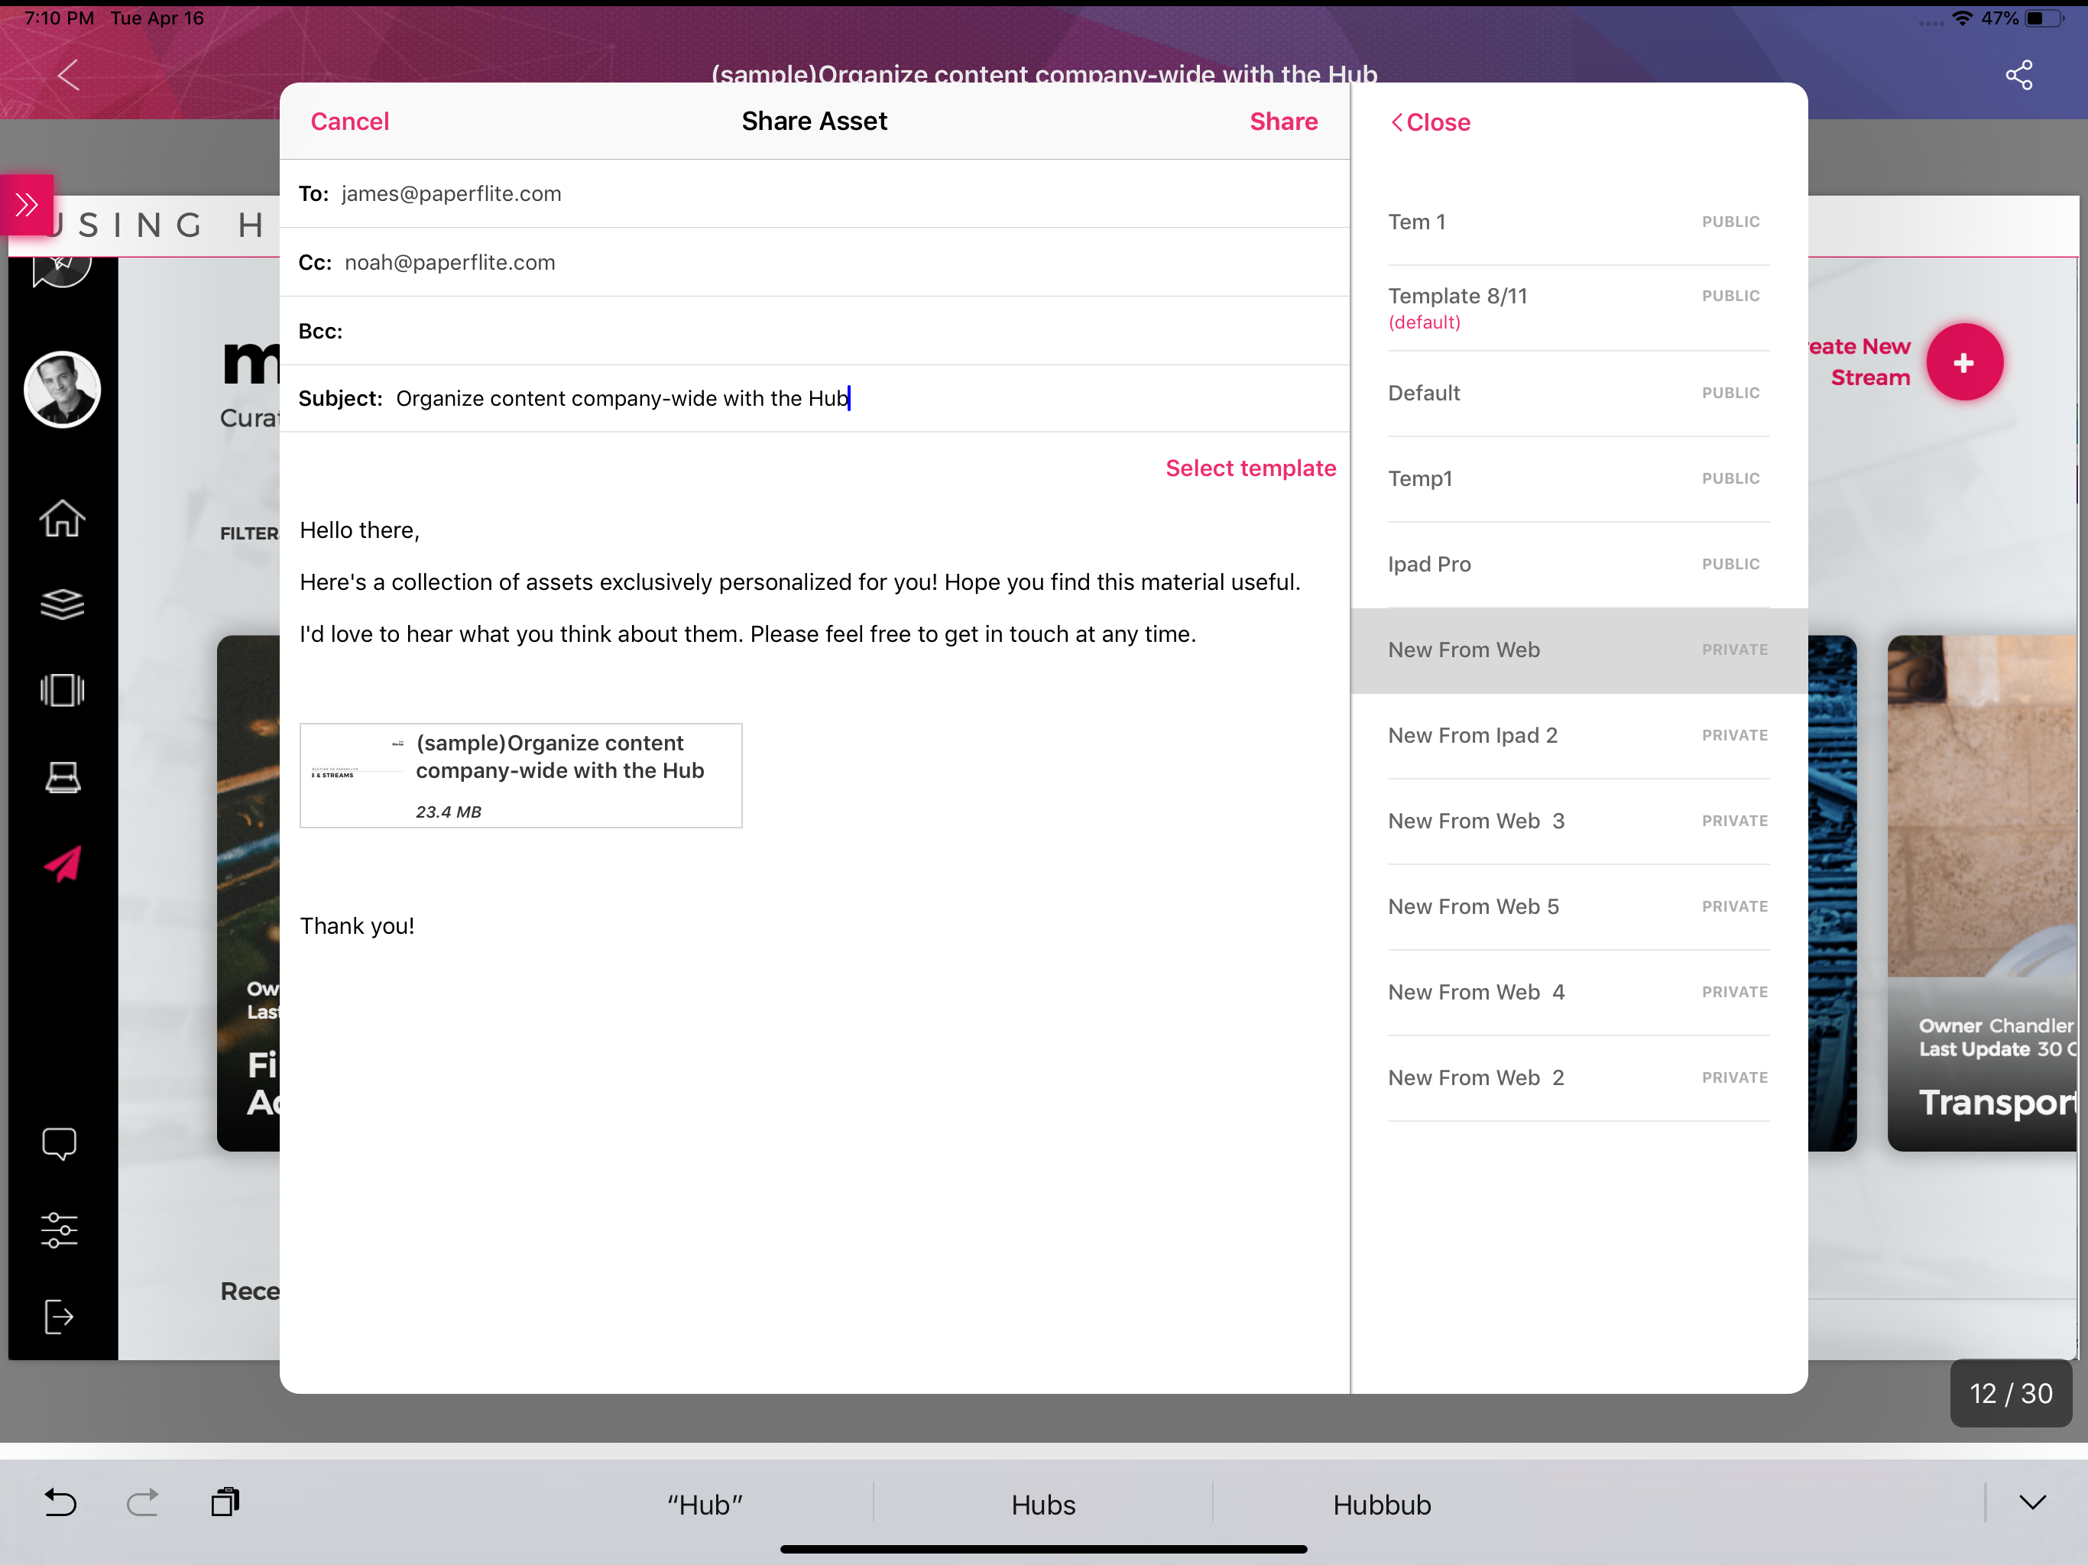The width and height of the screenshot is (2088, 1565).
Task: Choose the New From Web 2 template
Action: [x=1578, y=1078]
